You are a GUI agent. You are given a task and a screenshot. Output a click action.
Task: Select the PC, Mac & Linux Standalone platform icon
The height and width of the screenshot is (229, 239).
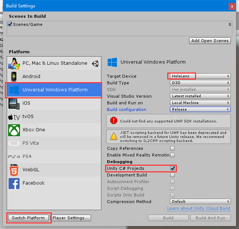[x=14, y=63]
